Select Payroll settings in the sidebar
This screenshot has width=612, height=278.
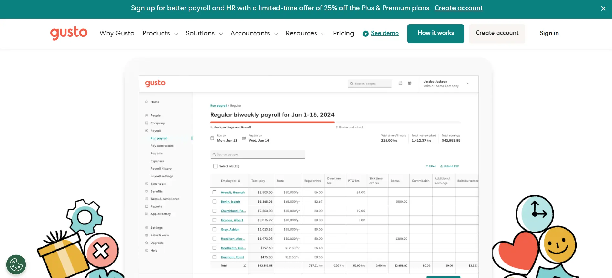(162, 176)
